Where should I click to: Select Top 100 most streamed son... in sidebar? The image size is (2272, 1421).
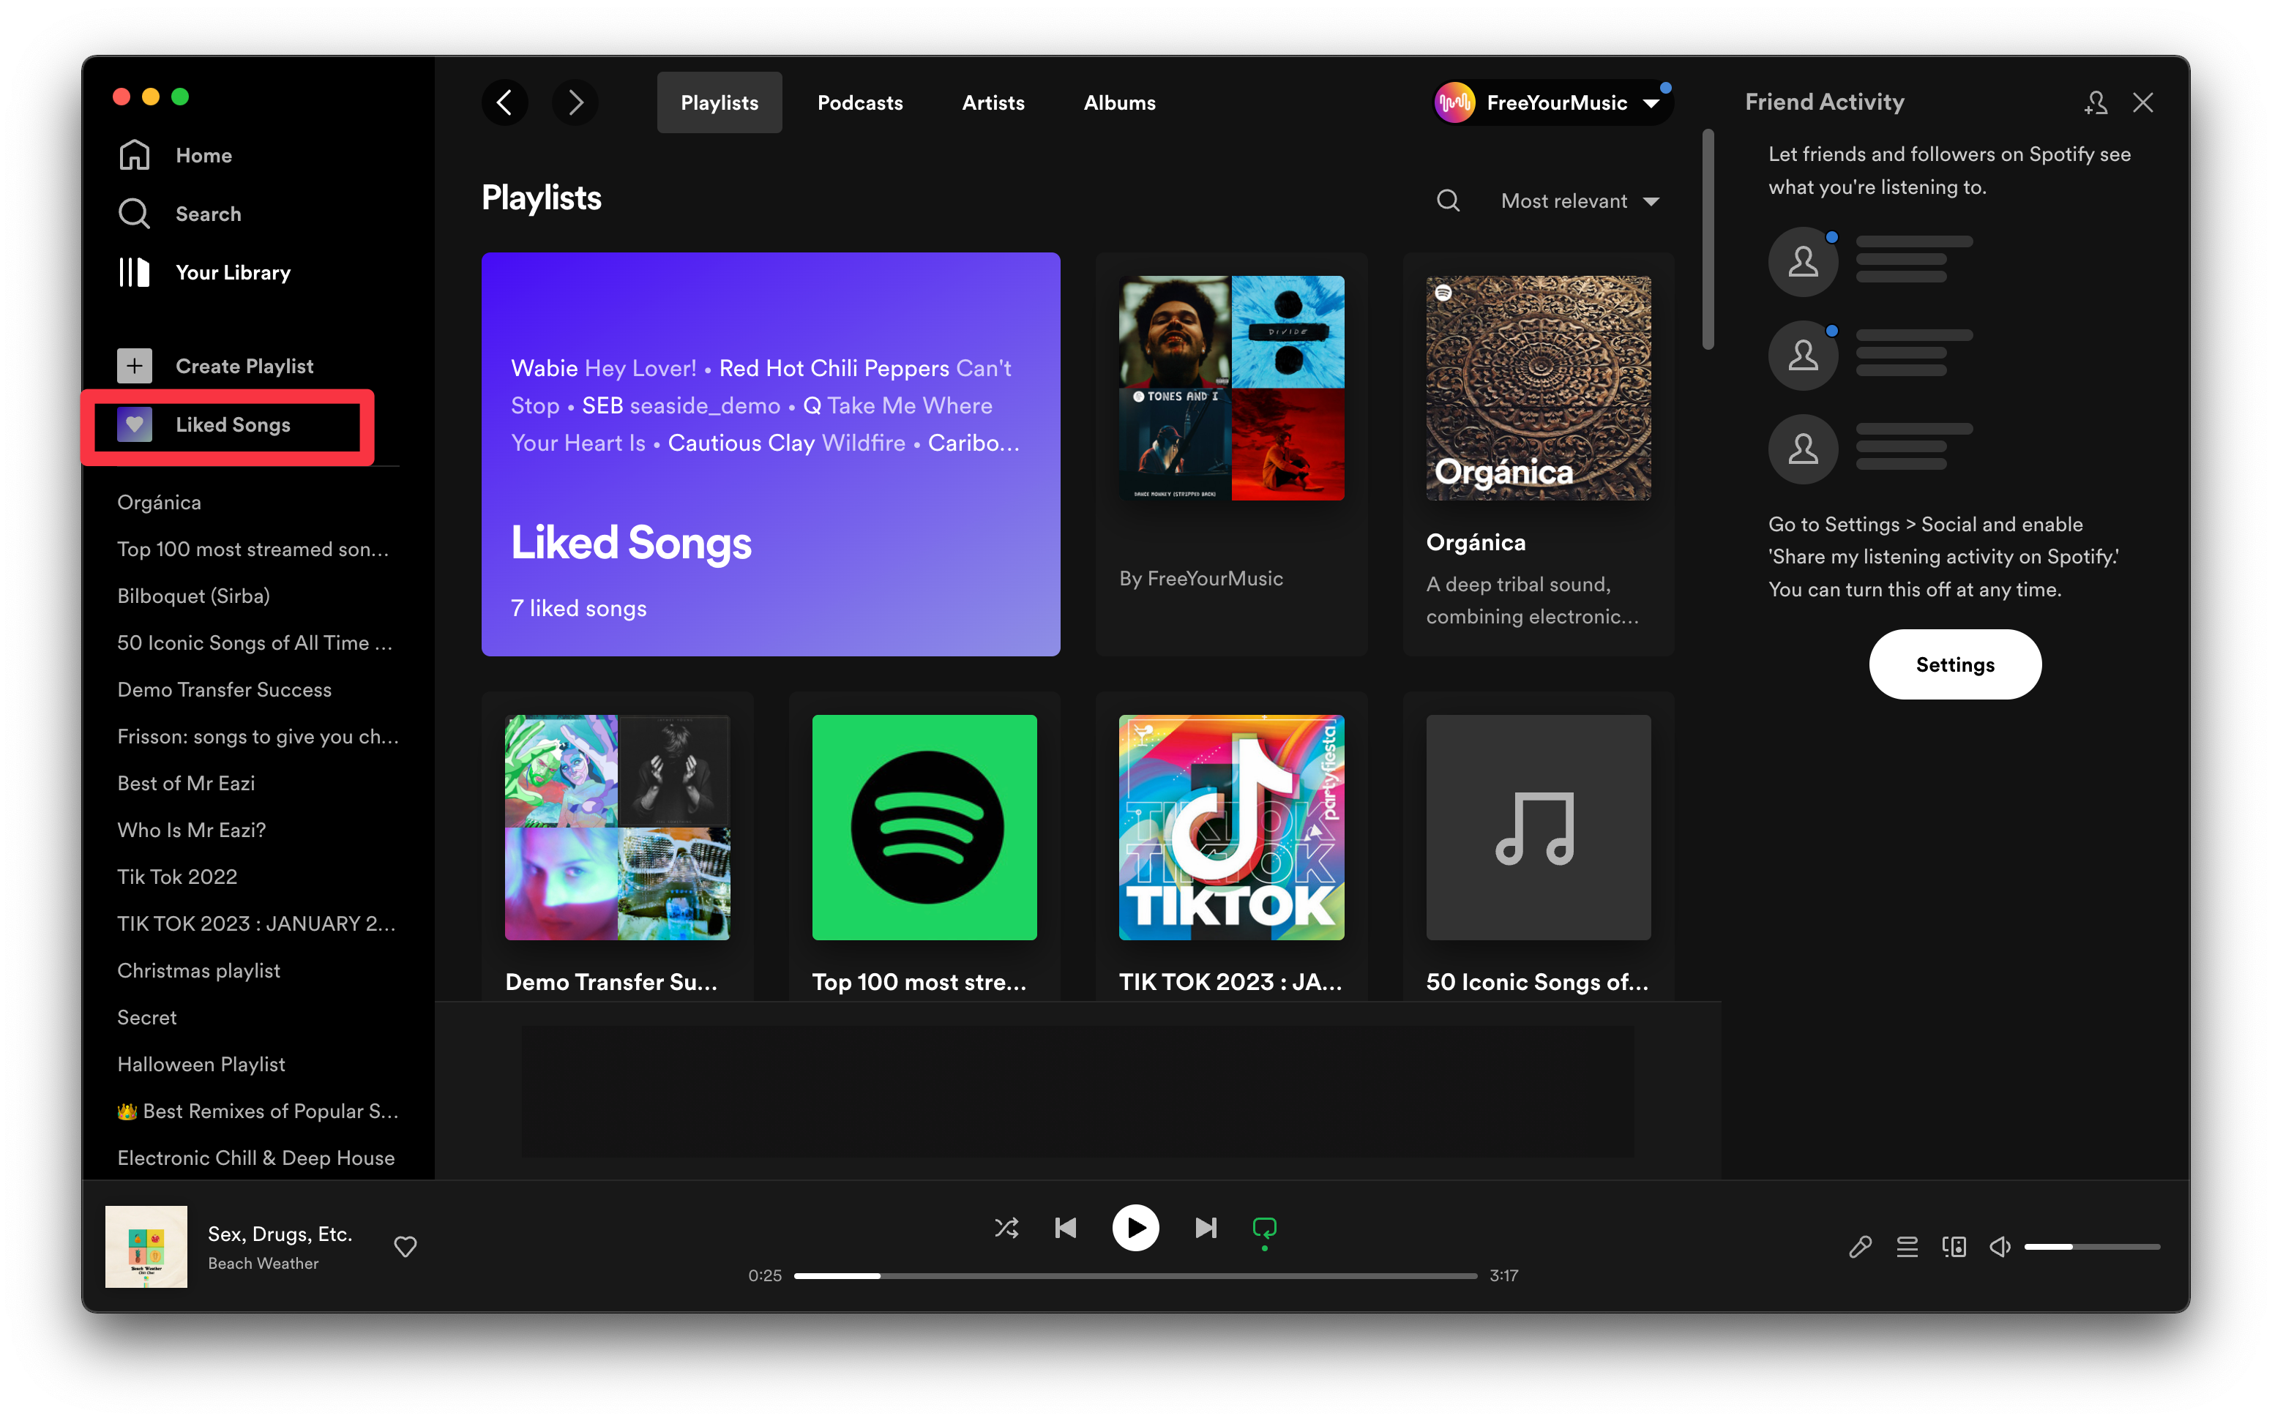tap(253, 549)
